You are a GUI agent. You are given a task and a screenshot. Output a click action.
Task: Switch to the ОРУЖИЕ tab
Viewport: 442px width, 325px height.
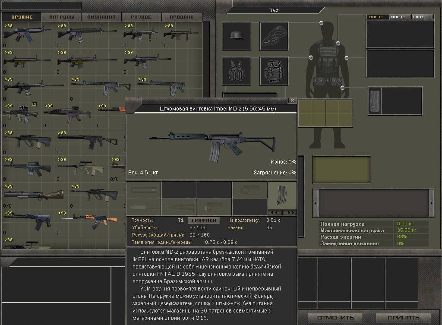[22, 17]
